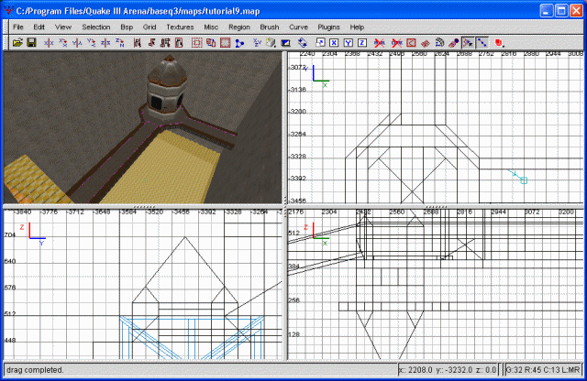Open the Misc menu
The height and width of the screenshot is (381, 587).
pyautogui.click(x=211, y=27)
